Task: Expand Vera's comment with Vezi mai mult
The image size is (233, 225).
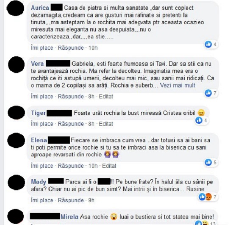Action: click(178, 85)
